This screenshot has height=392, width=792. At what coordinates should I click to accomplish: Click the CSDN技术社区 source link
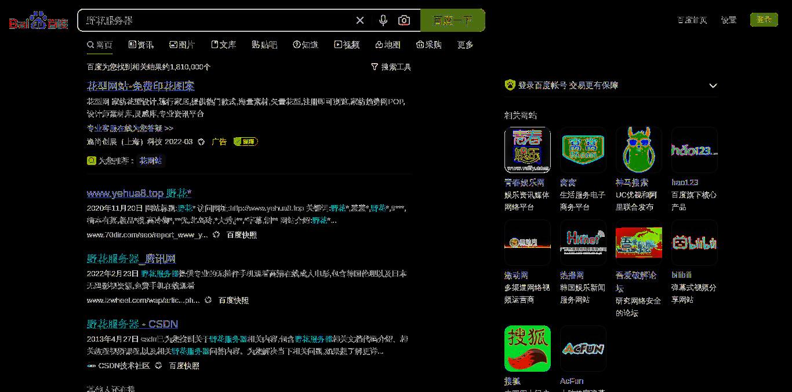(x=124, y=366)
